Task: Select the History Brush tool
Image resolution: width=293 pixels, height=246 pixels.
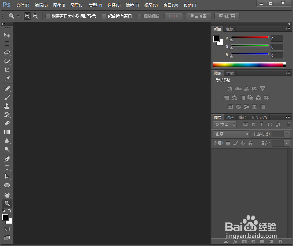Action: (x=7, y=115)
